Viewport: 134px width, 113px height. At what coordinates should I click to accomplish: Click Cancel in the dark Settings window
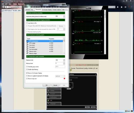(93, 107)
